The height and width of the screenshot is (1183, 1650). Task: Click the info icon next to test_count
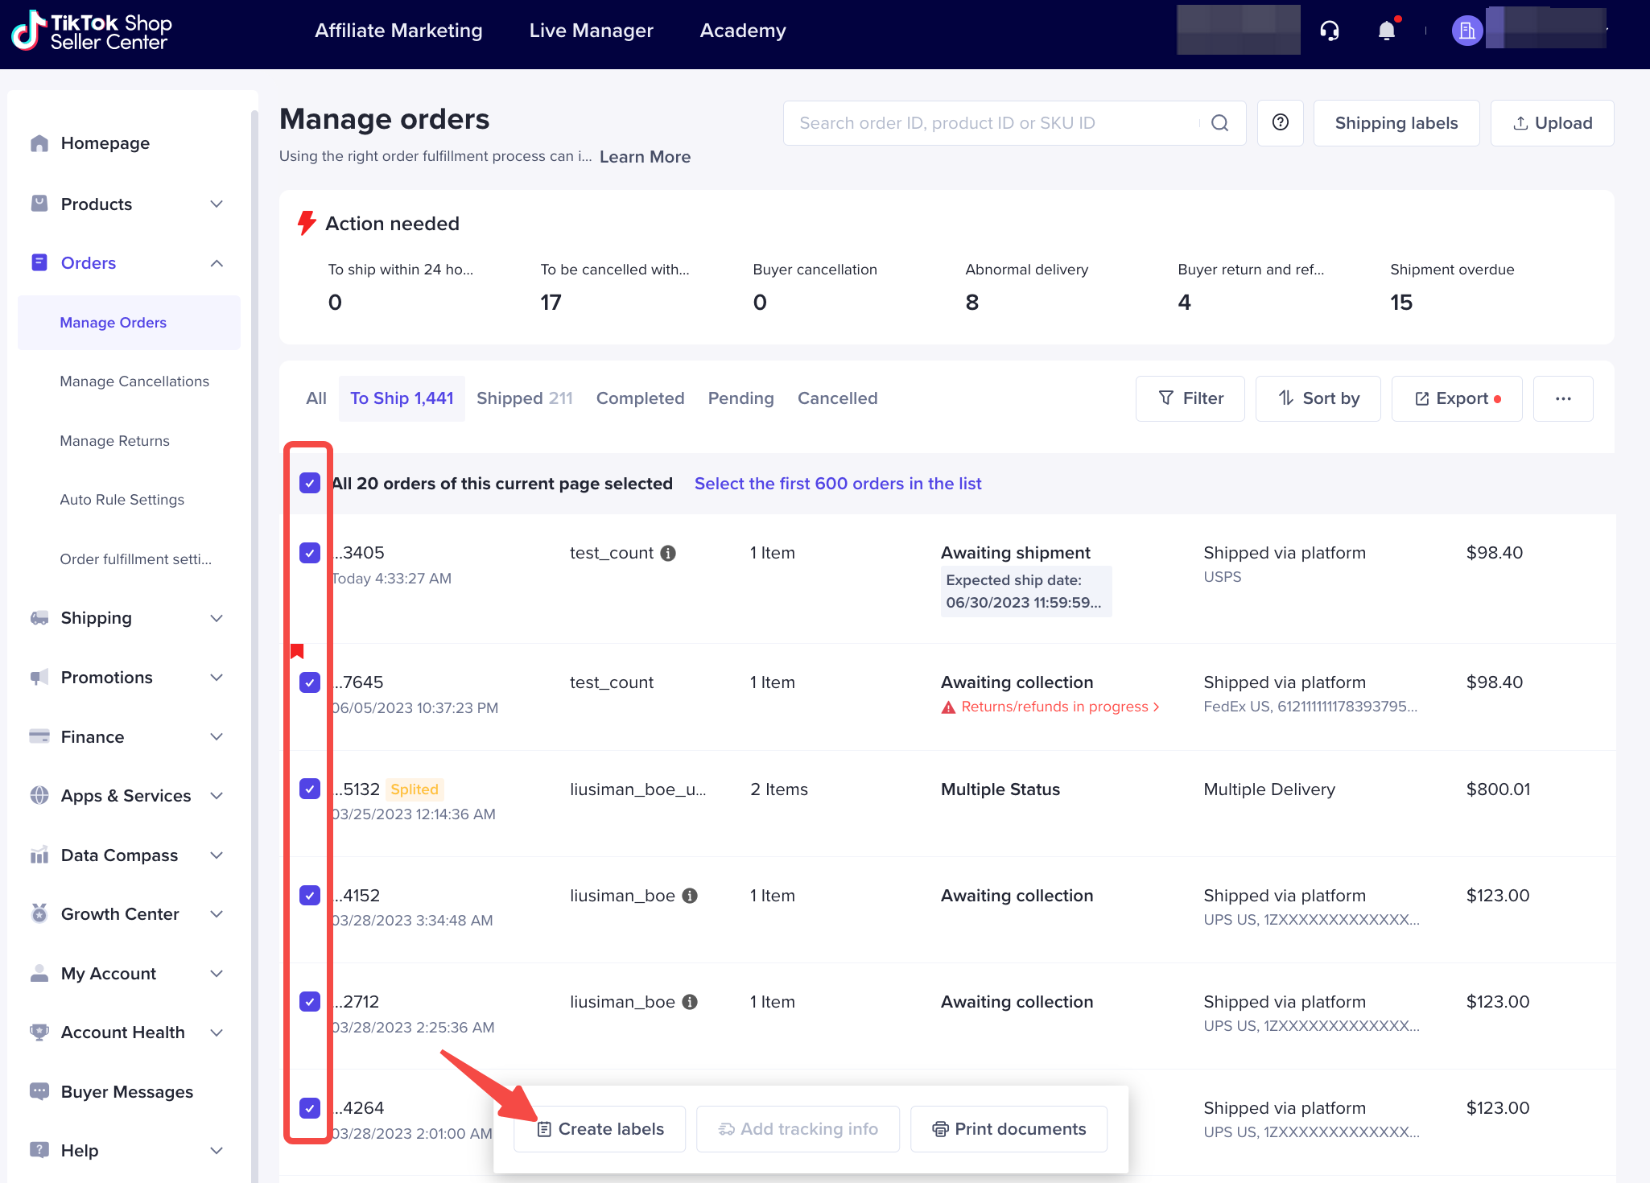click(x=668, y=553)
